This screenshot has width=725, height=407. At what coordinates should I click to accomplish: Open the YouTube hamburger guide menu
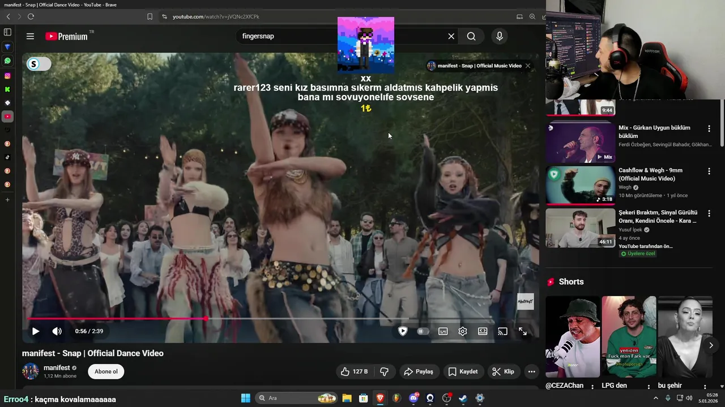pyautogui.click(x=30, y=36)
